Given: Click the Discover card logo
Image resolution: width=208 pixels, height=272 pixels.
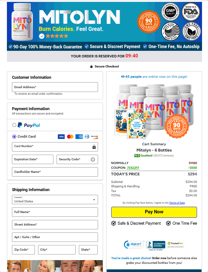Looking at the screenshot, I should (94, 137).
